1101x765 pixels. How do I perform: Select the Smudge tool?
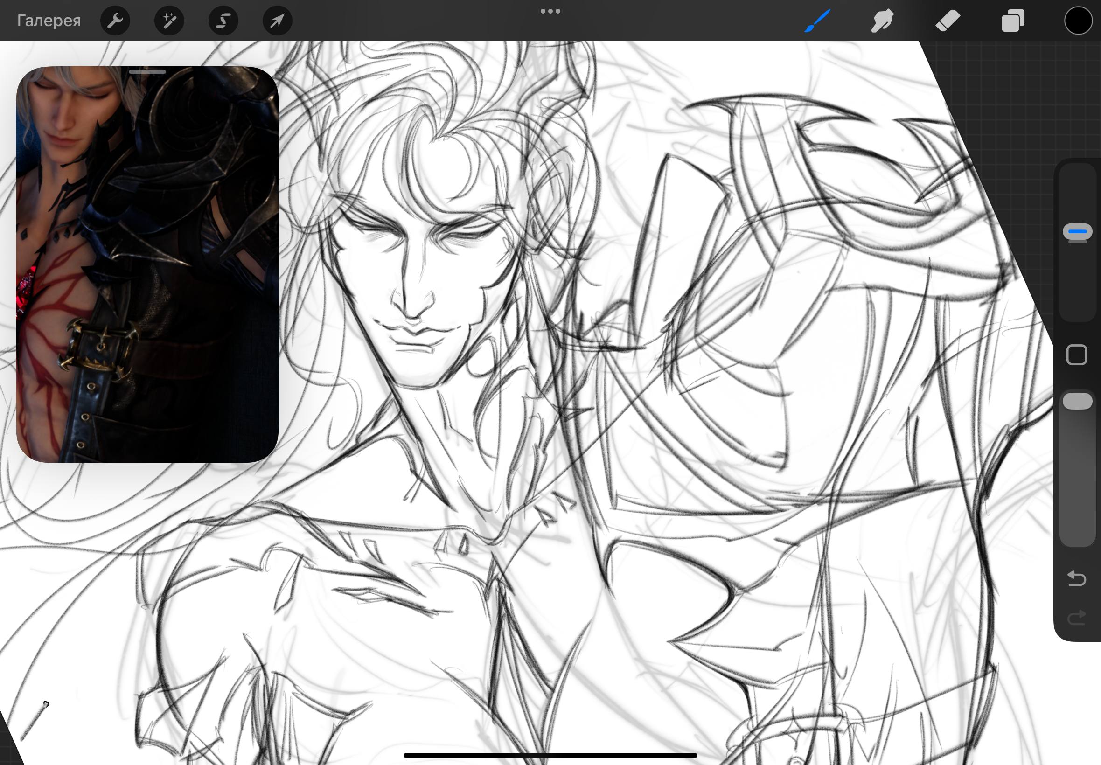pyautogui.click(x=882, y=21)
